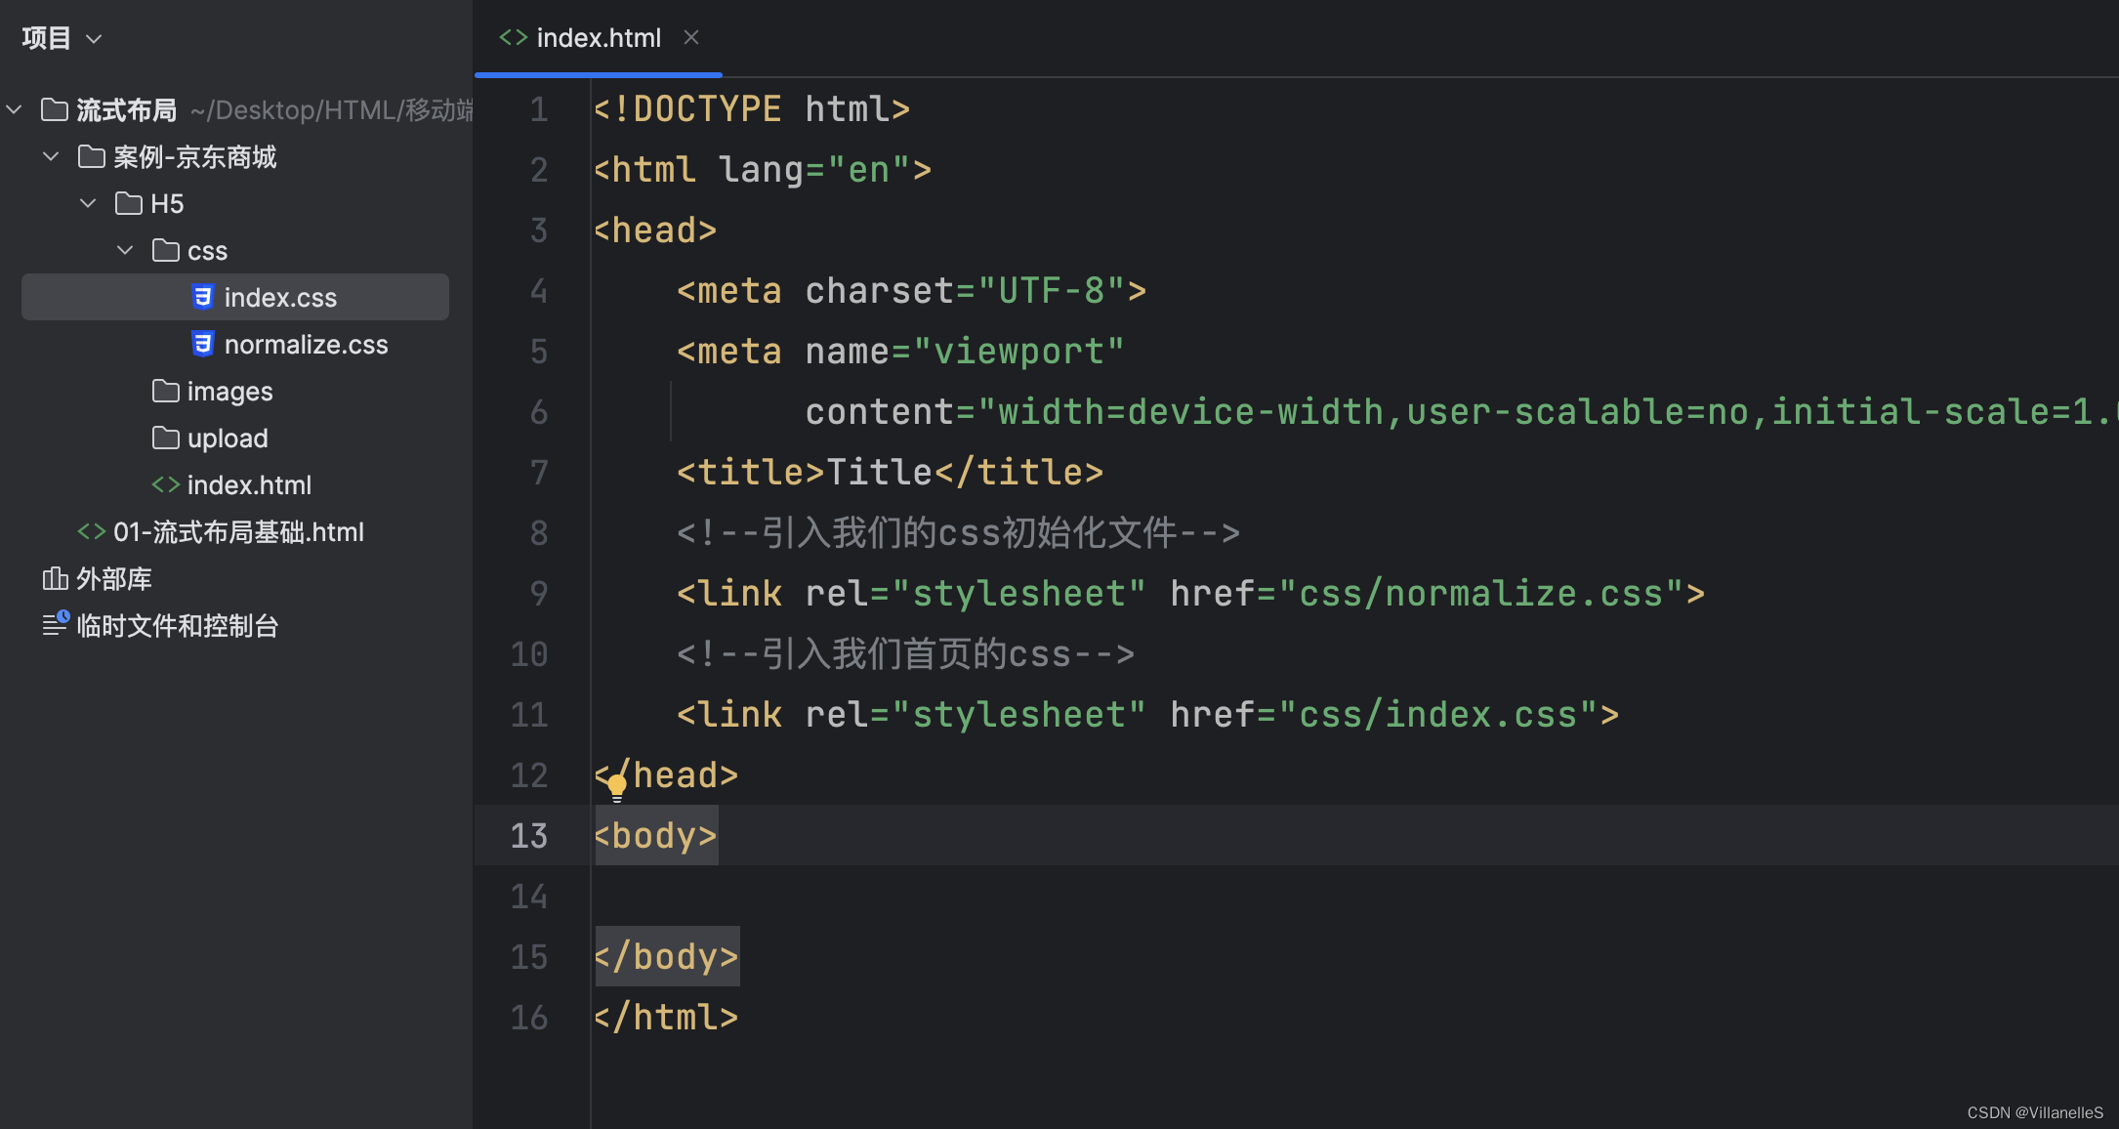Click the H5 folder icon

pos(129,203)
